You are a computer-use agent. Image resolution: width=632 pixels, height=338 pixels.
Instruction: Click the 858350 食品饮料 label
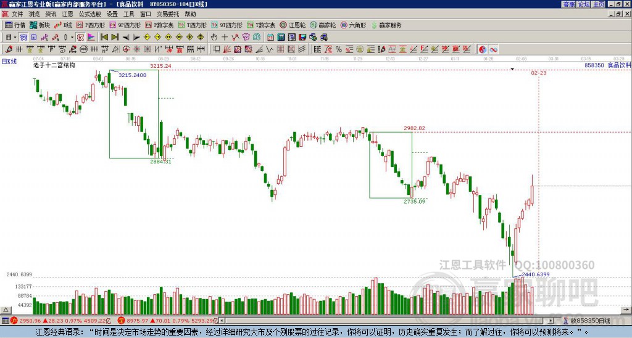click(x=607, y=65)
